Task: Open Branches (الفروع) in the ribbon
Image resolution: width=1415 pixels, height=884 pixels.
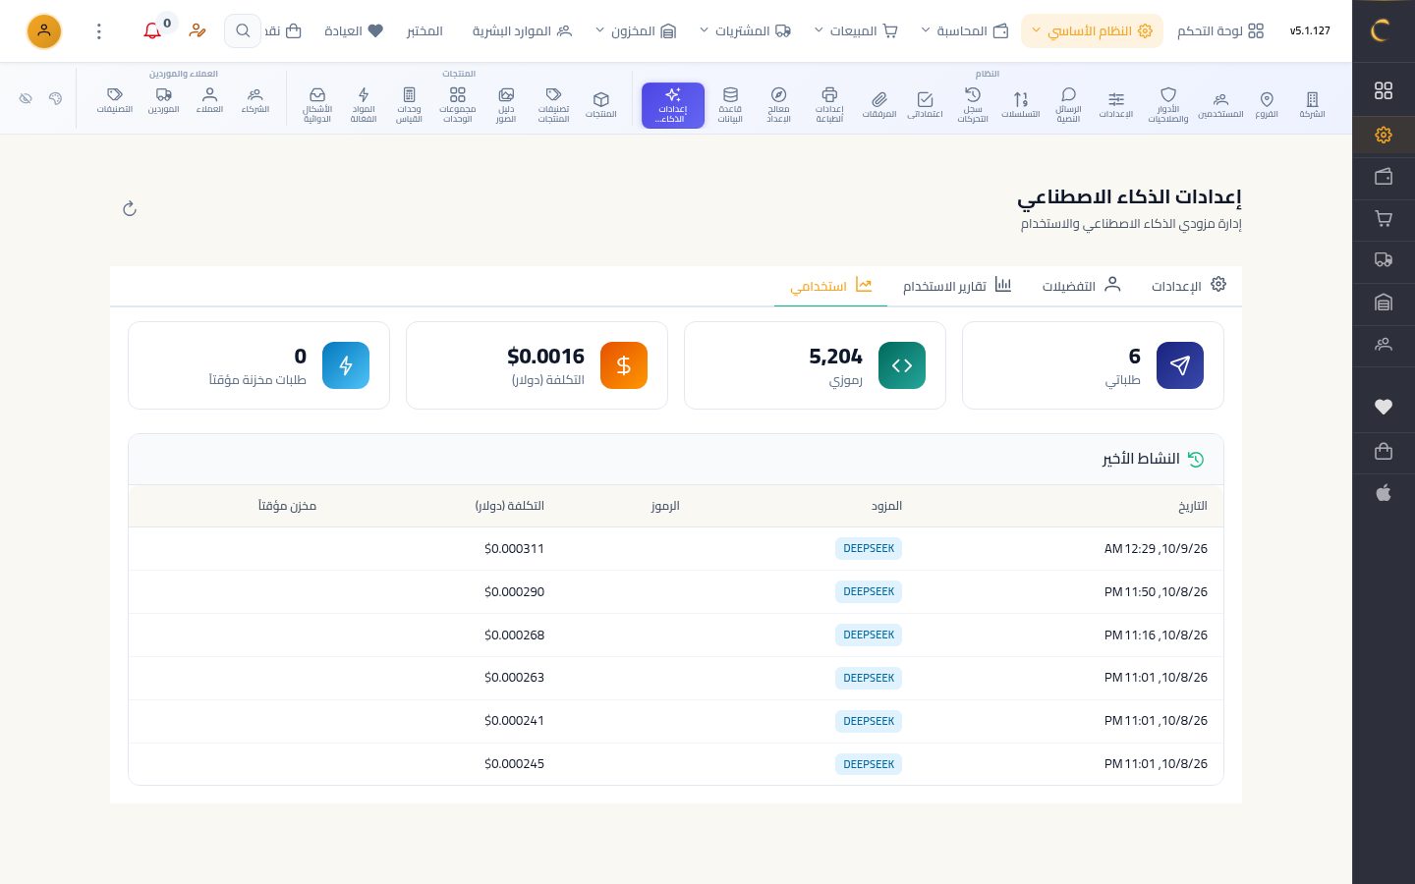Action: click(1267, 105)
